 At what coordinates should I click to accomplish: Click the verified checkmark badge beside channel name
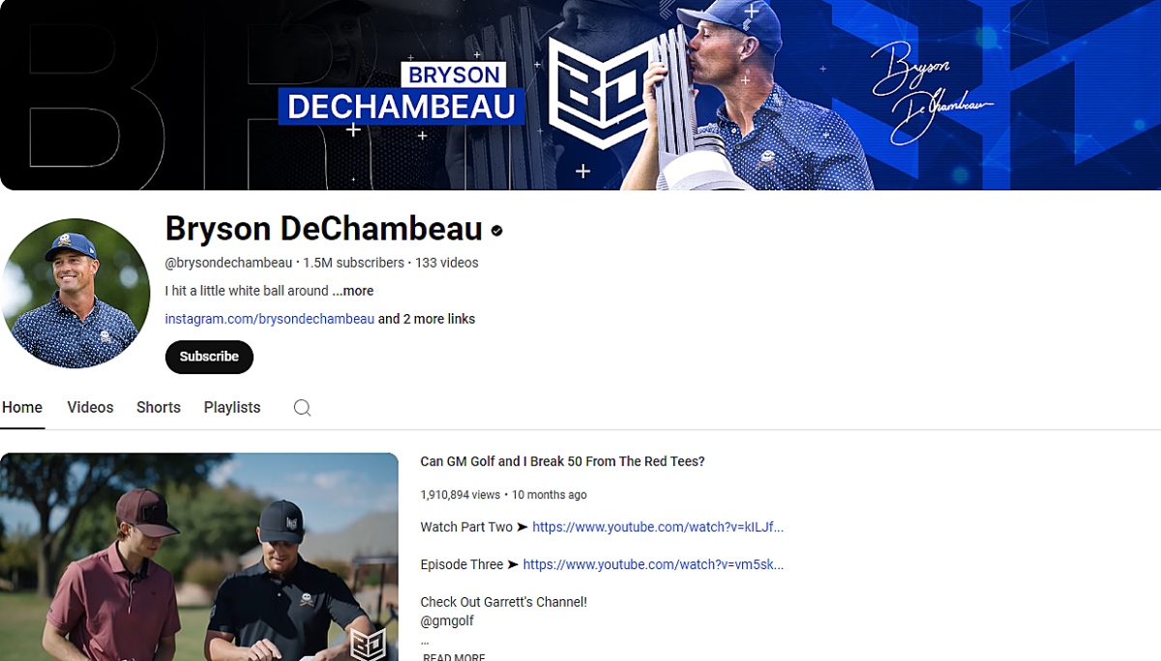pyautogui.click(x=497, y=230)
